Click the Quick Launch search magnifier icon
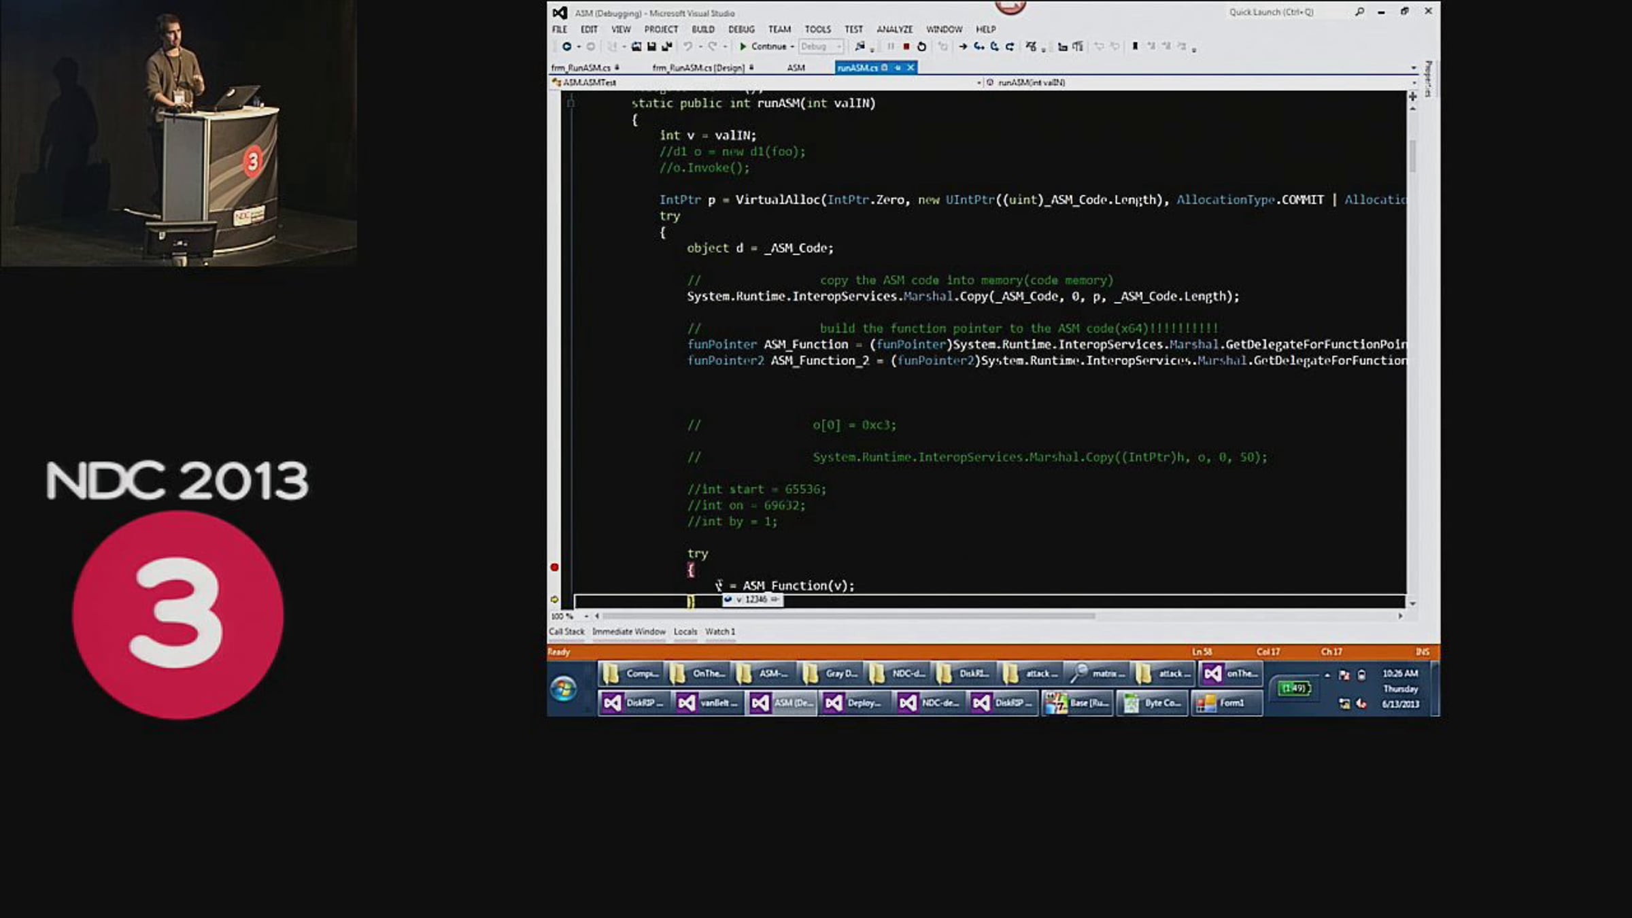 coord(1359,12)
